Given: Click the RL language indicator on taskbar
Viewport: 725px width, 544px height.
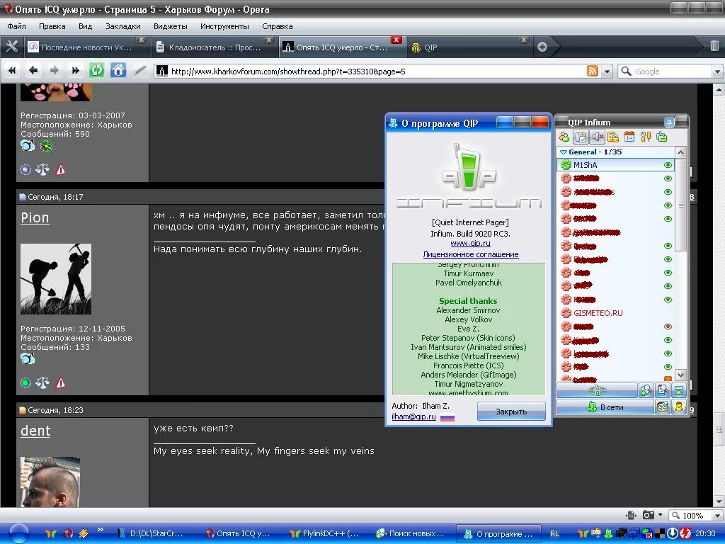Looking at the screenshot, I should [554, 534].
